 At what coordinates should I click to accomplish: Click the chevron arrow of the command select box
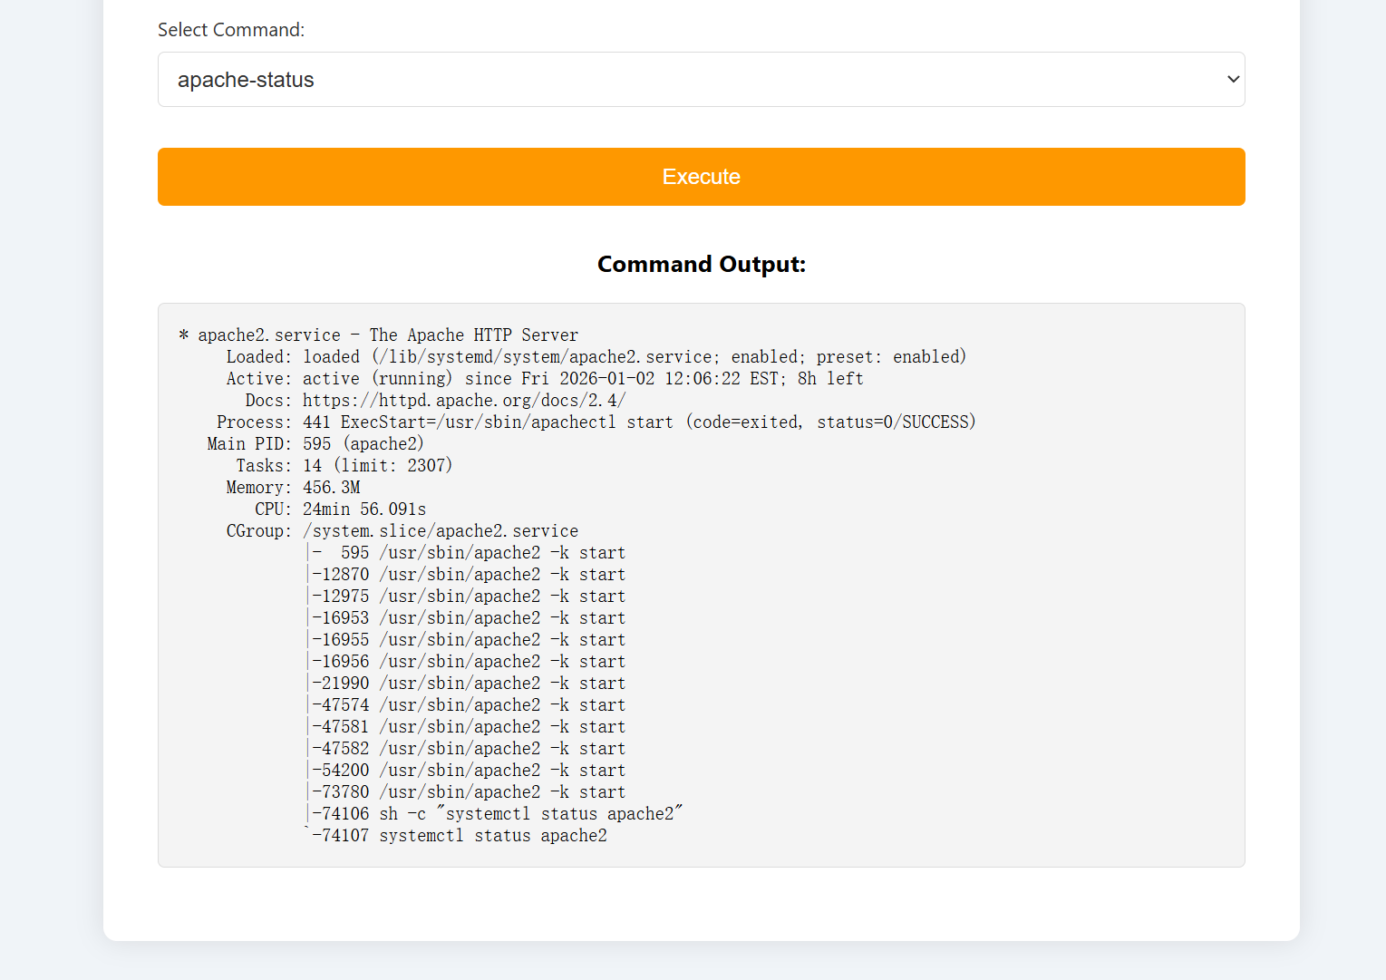[1233, 80]
